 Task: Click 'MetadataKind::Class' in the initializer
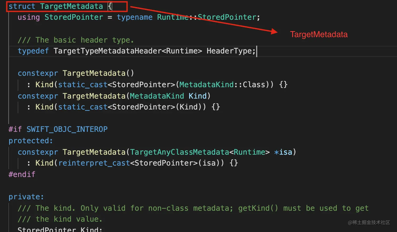[x=222, y=84]
